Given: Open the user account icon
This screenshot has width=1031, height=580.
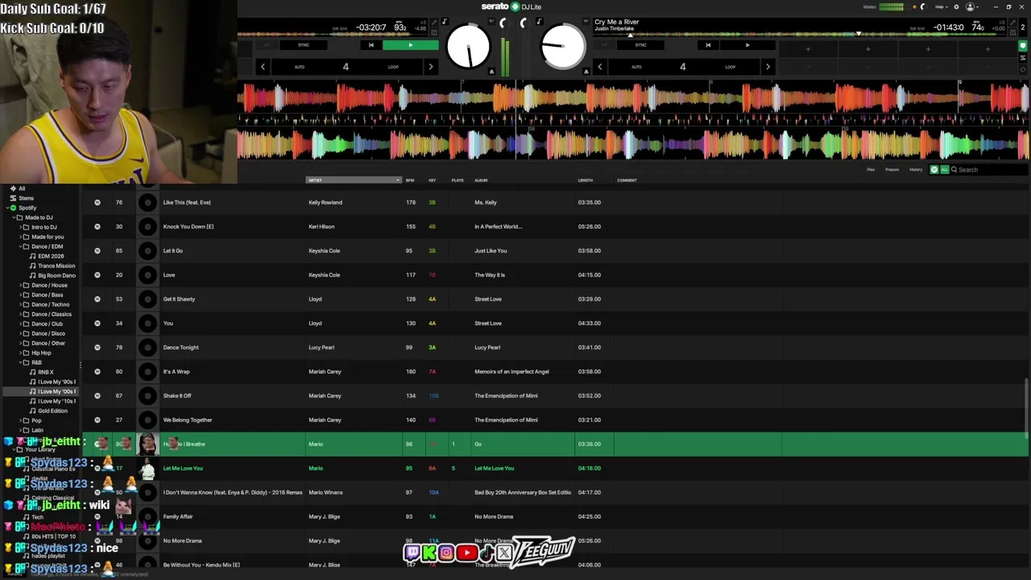Looking at the screenshot, I should [x=970, y=6].
